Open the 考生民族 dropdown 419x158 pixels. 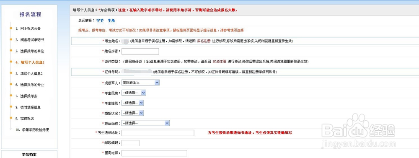(x=134, y=93)
